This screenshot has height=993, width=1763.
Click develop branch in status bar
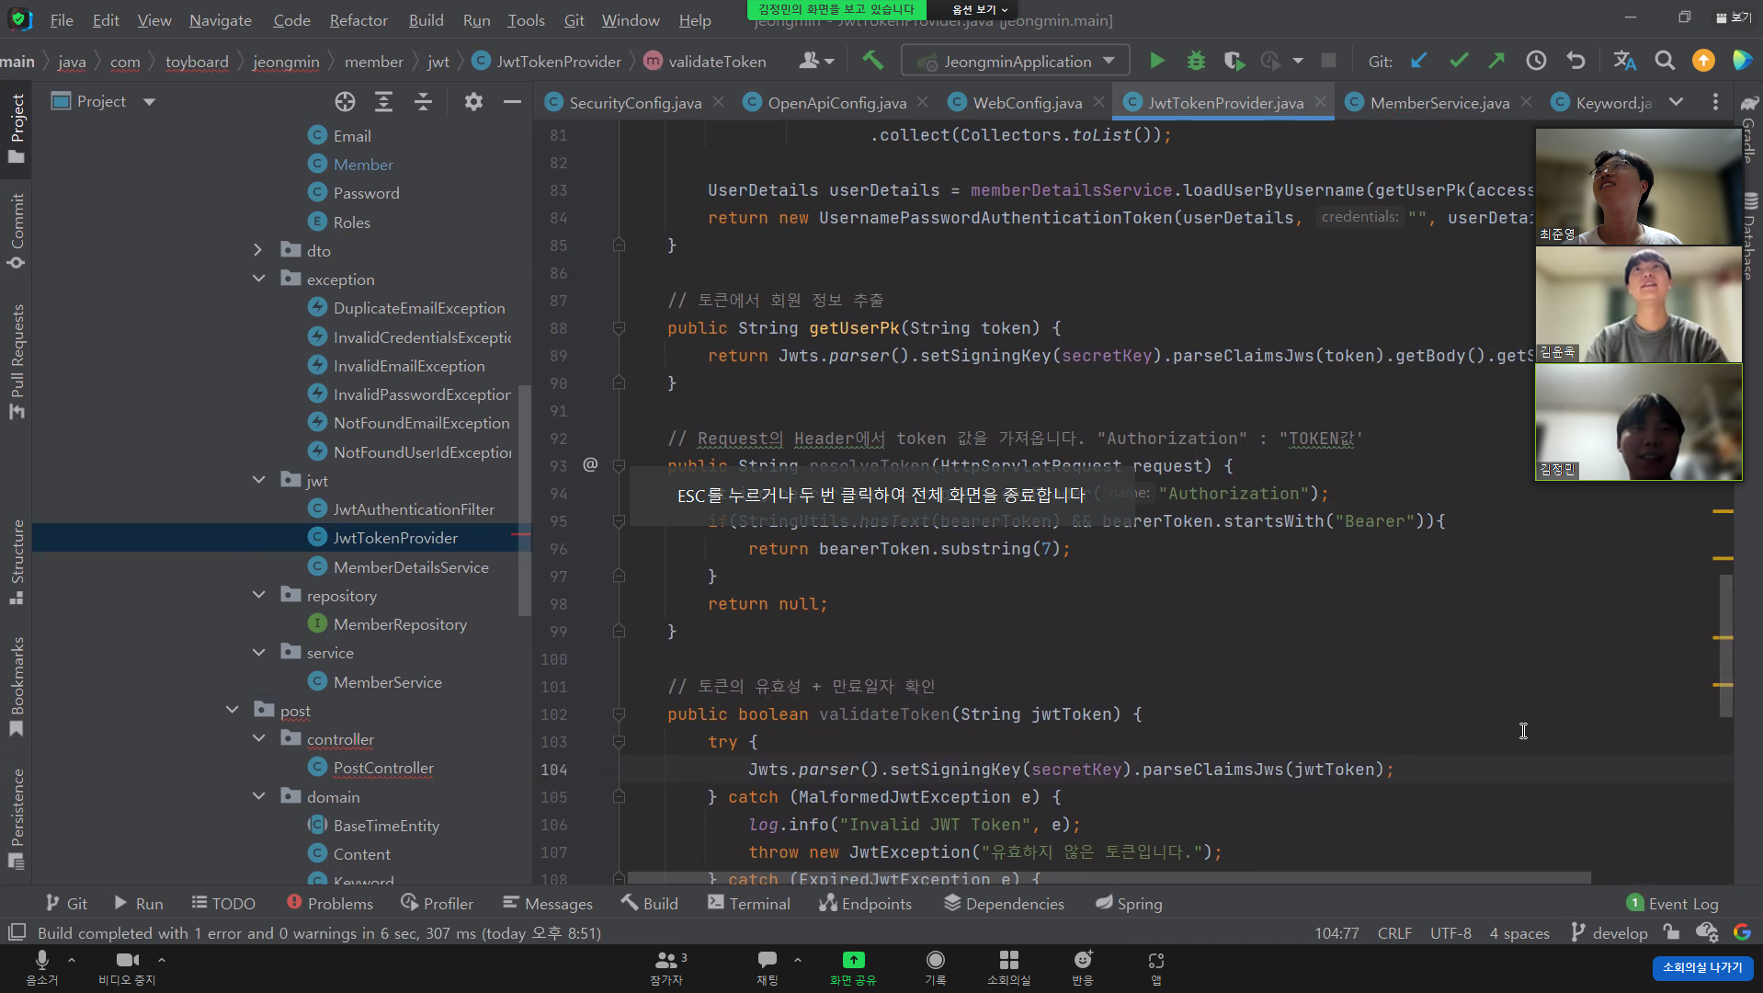[x=1609, y=932]
